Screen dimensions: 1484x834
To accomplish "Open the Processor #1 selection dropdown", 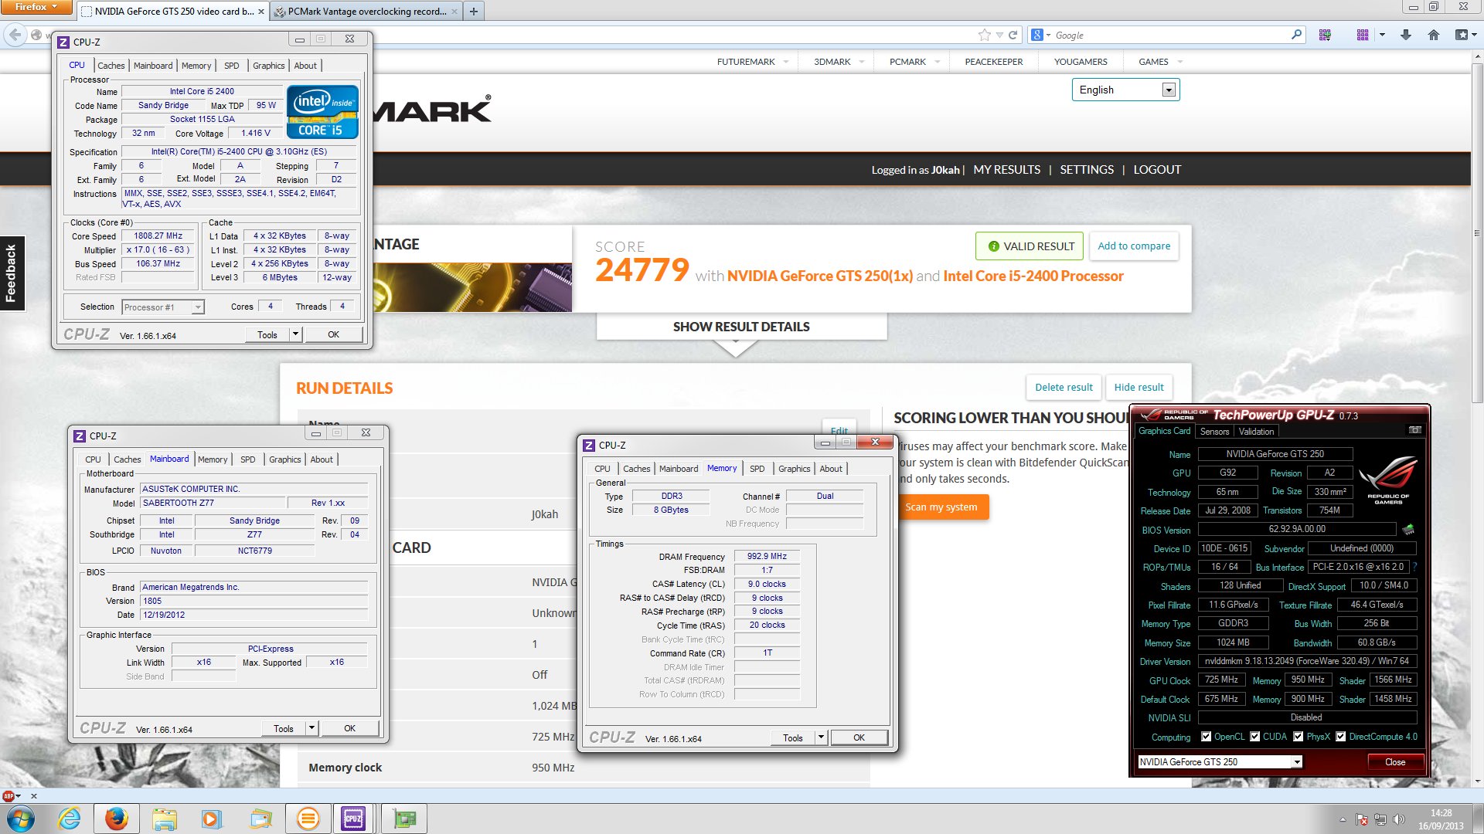I will (x=162, y=307).
